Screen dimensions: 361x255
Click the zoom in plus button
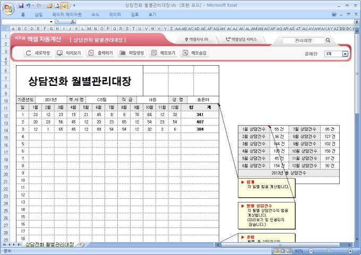(x=350, y=251)
